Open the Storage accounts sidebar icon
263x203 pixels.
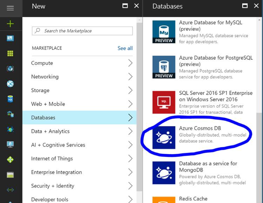coord(10,175)
